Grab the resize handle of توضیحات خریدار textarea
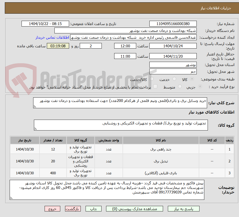The image size is (239, 217). [11, 198]
